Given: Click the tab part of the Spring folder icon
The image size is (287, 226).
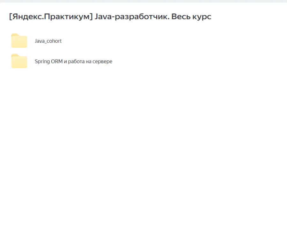Looking at the screenshot, I should point(15,55).
